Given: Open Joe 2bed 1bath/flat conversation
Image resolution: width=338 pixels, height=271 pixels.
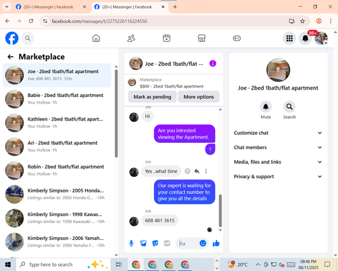Looking at the screenshot, I should (57, 75).
